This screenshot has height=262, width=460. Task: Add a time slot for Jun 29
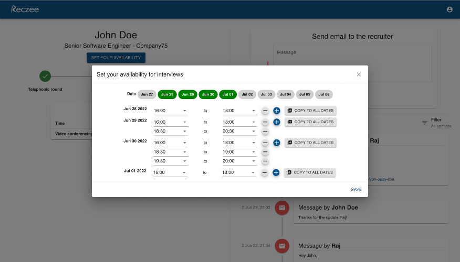[276, 122]
